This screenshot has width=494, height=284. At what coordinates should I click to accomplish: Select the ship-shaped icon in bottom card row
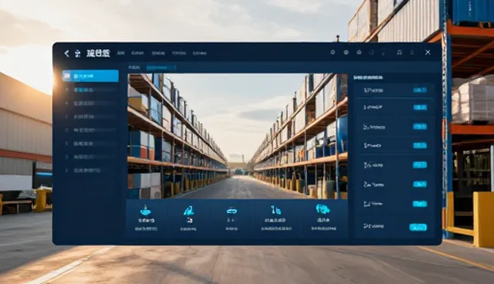[x=146, y=218]
